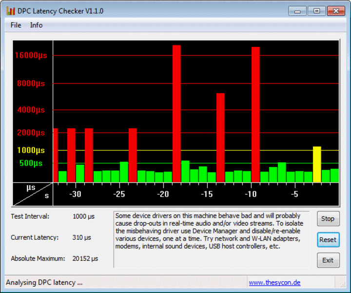Click the Stop button
Viewport: 351px width, 293px height.
(328, 219)
